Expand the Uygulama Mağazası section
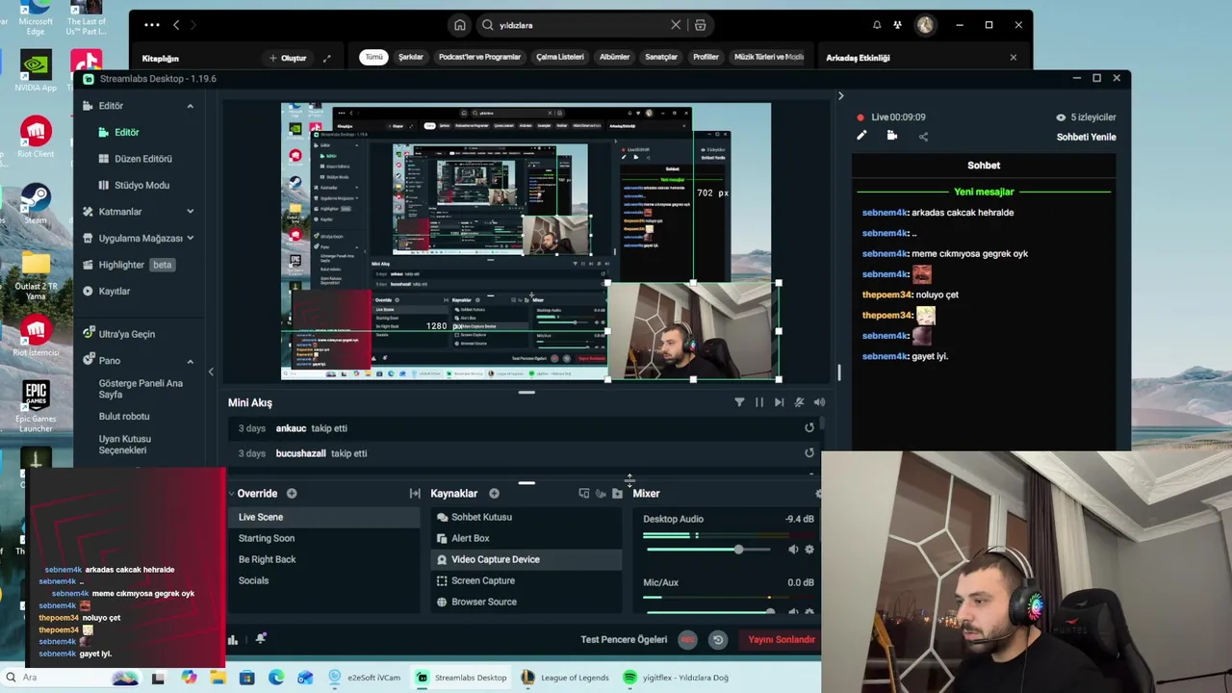 190,238
